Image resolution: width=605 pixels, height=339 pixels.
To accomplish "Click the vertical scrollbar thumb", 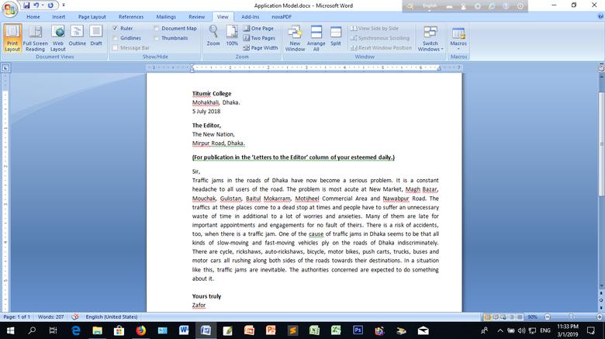I will pyautogui.click(x=601, y=144).
